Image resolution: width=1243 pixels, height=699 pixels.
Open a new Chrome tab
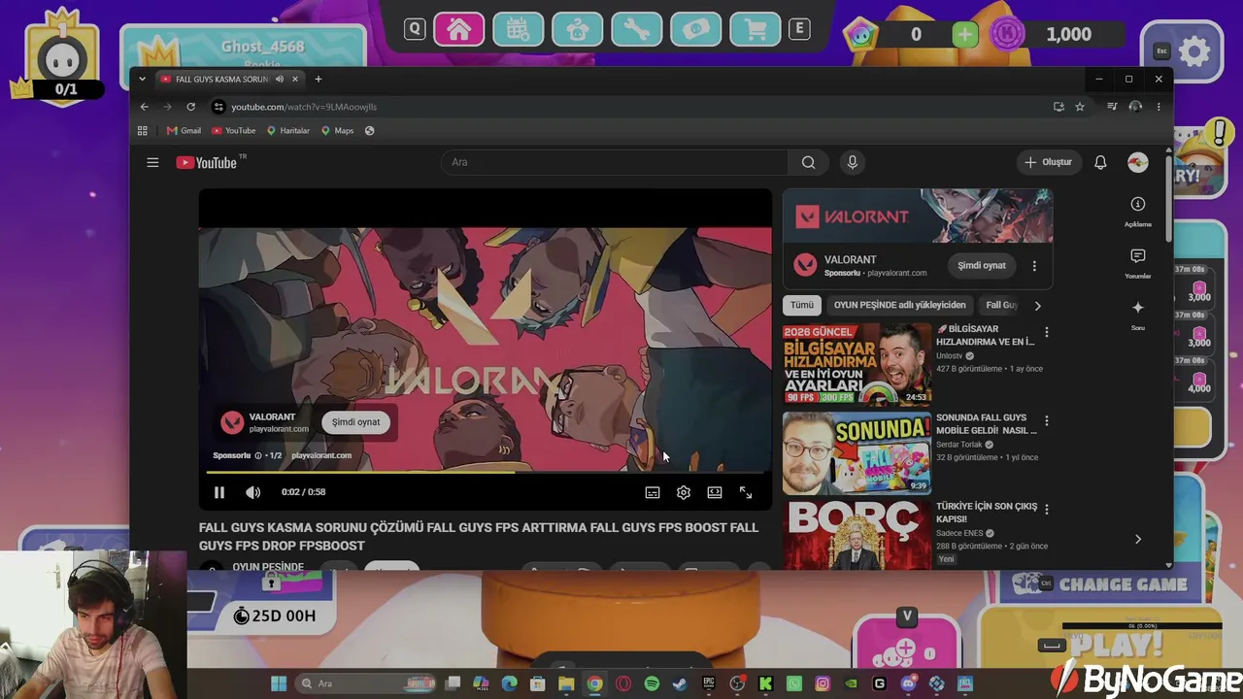point(318,79)
